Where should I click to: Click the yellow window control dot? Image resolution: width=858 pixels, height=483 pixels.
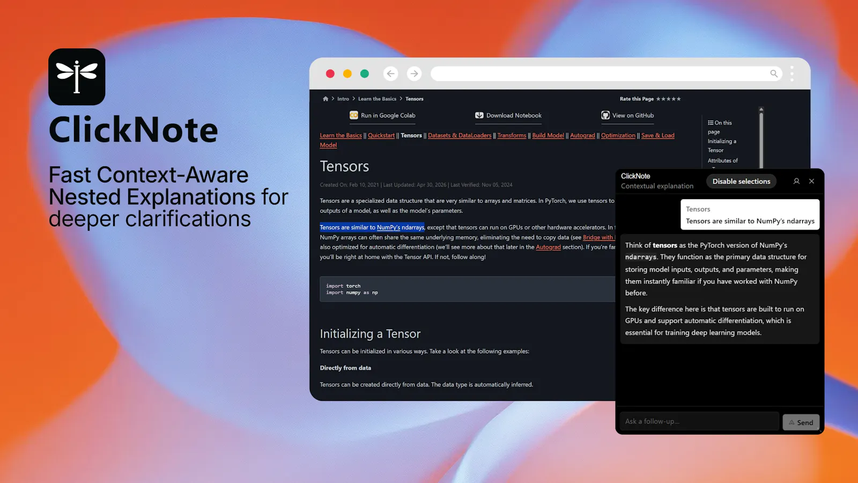point(347,74)
